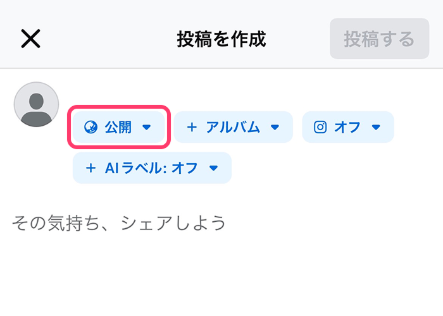Image resolution: width=443 pixels, height=316 pixels.
Task: Click the アルバム label text
Action: coord(233,127)
